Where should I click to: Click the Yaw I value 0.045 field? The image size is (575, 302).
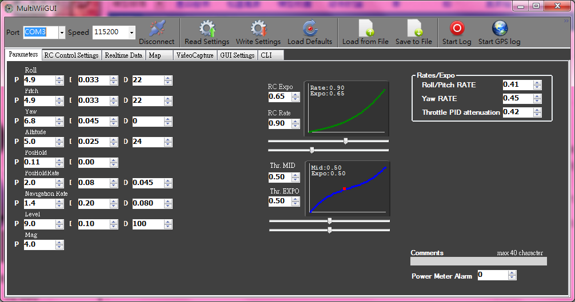click(x=94, y=121)
